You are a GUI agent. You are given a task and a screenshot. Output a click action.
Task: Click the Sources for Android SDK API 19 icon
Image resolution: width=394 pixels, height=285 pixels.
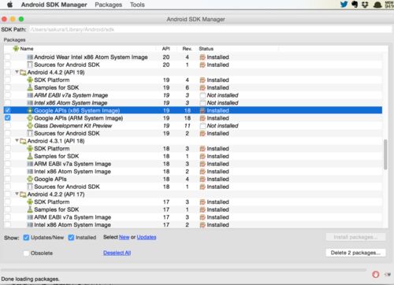(x=30, y=133)
